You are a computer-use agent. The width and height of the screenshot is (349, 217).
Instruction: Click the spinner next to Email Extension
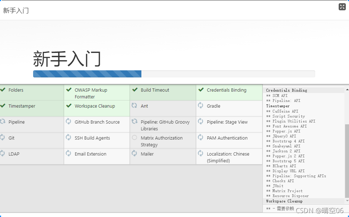[x=68, y=153]
